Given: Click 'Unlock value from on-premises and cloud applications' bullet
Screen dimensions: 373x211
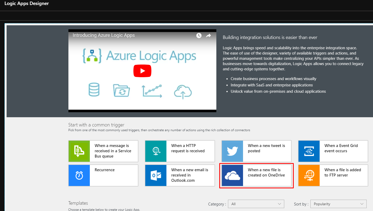Looking at the screenshot, I should [x=278, y=91].
